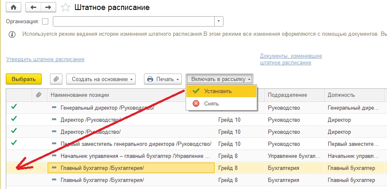The width and height of the screenshot is (387, 189).
Task: Click Грейд 8 in Начальник управления row
Action: 228,156
